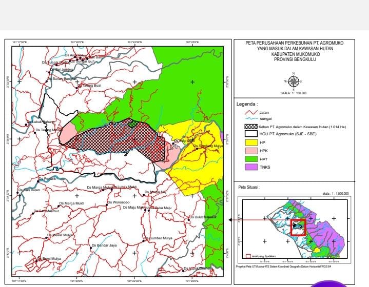Click the Ds Wonosobo village marker
The width and height of the screenshot is (369, 287).
107,204
